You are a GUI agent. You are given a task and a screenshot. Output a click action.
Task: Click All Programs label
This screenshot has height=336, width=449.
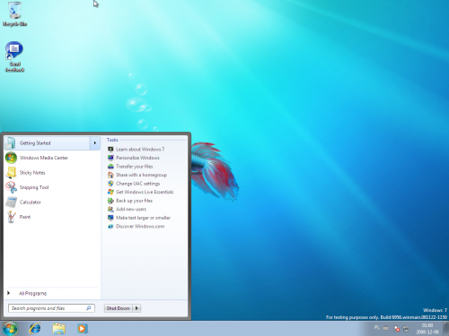(33, 293)
